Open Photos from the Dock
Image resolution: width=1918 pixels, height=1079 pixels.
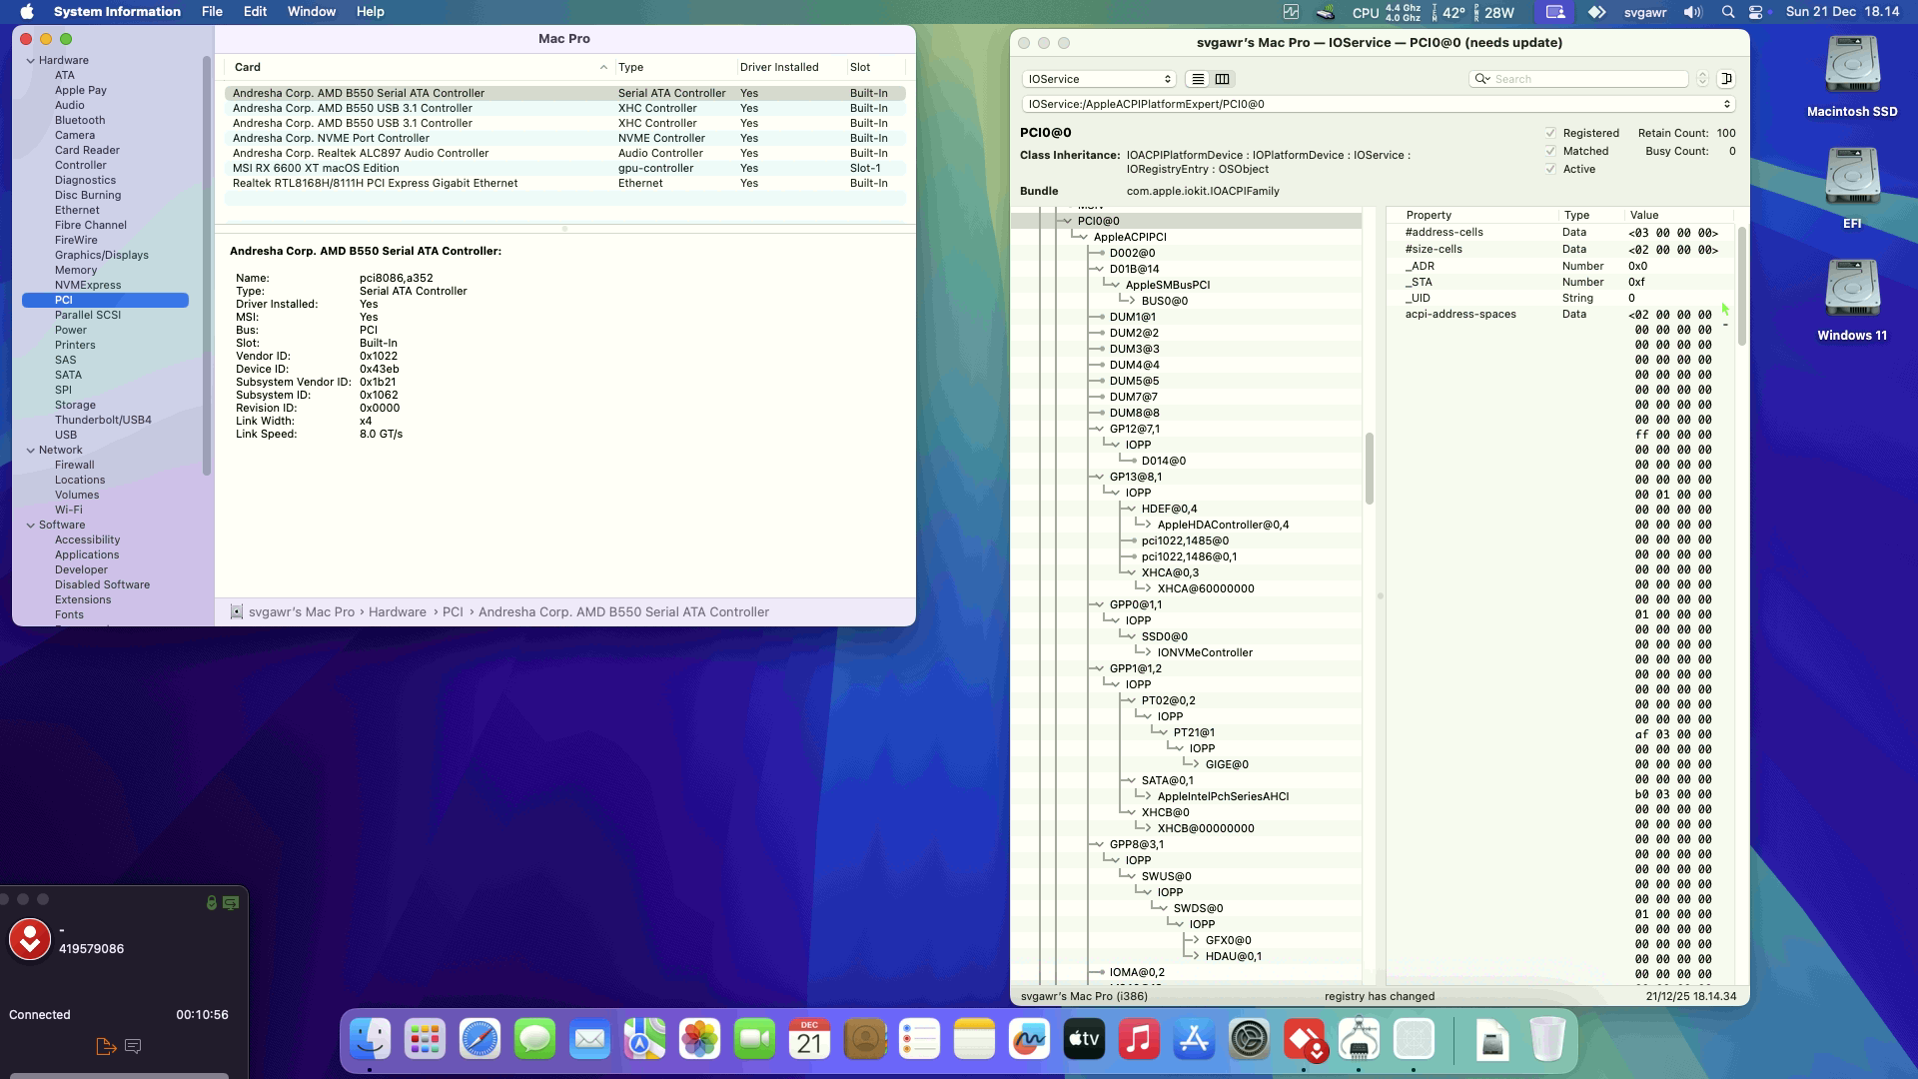coord(699,1040)
